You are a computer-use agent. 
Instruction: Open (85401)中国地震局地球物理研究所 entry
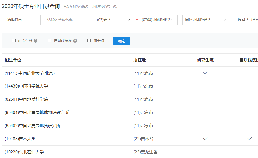(36, 113)
